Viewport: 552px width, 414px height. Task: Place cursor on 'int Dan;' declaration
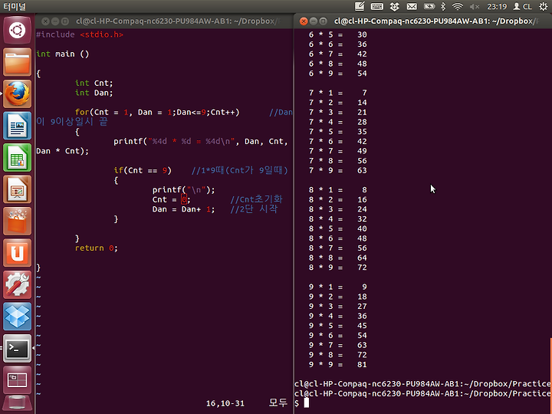click(94, 93)
